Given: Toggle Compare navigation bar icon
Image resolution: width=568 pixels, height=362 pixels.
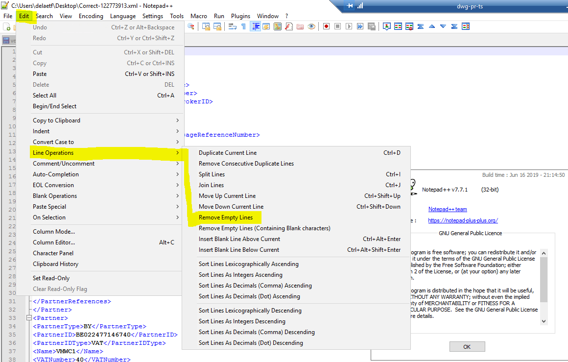Looking at the screenshot, I should click(466, 26).
